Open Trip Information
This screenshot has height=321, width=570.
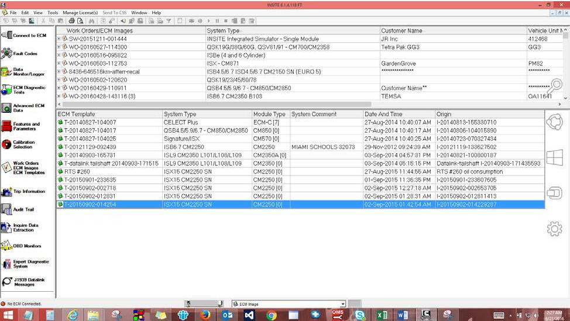(23, 191)
